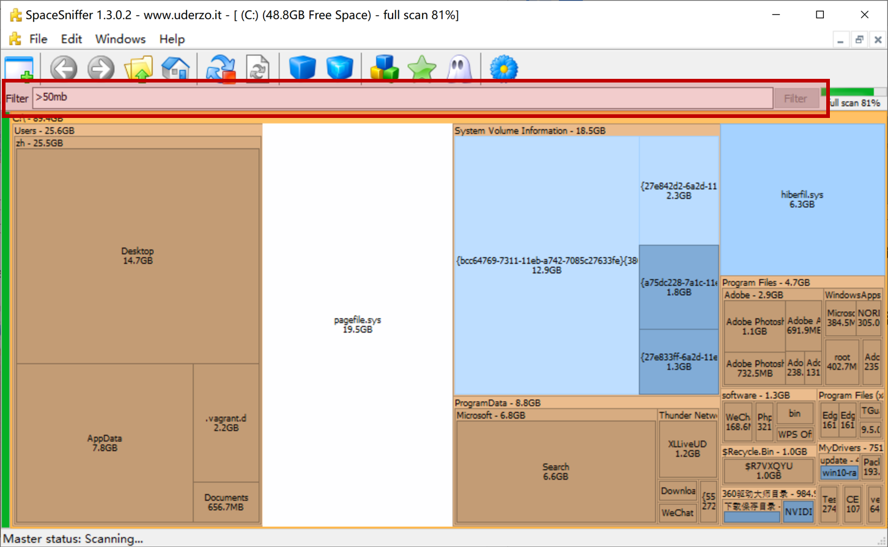Click the WindowsApps header
The width and height of the screenshot is (888, 547).
click(x=853, y=295)
